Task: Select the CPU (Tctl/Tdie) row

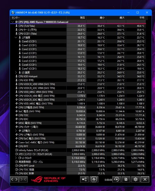Action: pos(78,26)
